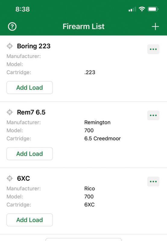Image resolution: width=167 pixels, height=241 pixels.
Task: Tap the crosshair icon beside Rem7 6.5
Action: tap(10, 112)
